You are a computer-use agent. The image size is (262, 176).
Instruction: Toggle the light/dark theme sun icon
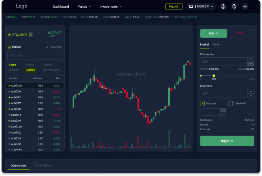246,7
